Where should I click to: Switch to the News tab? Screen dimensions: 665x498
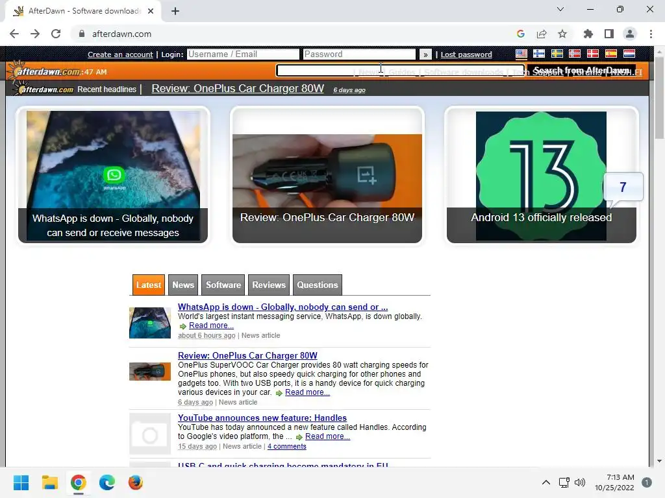coord(183,285)
